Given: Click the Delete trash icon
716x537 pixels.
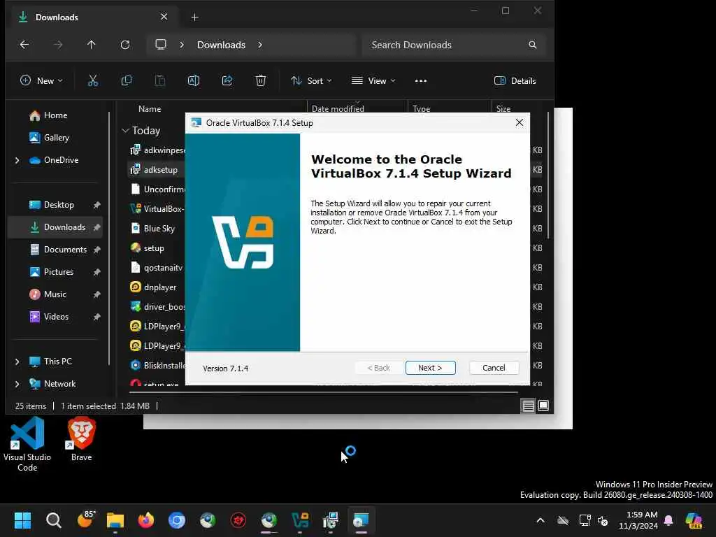Looking at the screenshot, I should point(260,81).
